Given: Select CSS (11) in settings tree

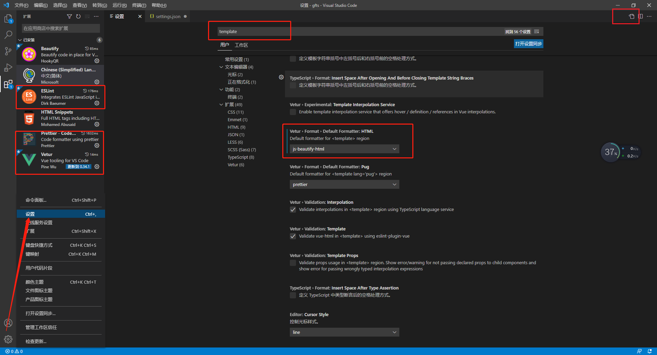Looking at the screenshot, I should point(235,112).
